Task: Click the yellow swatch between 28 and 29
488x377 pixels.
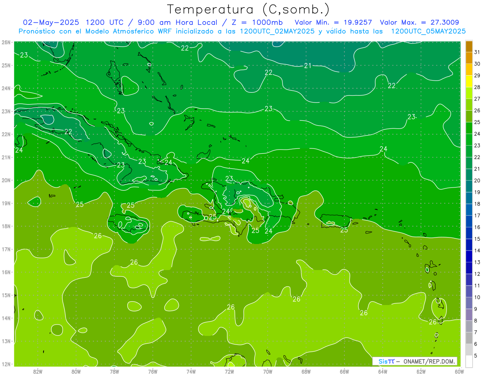Action: pos(469,81)
